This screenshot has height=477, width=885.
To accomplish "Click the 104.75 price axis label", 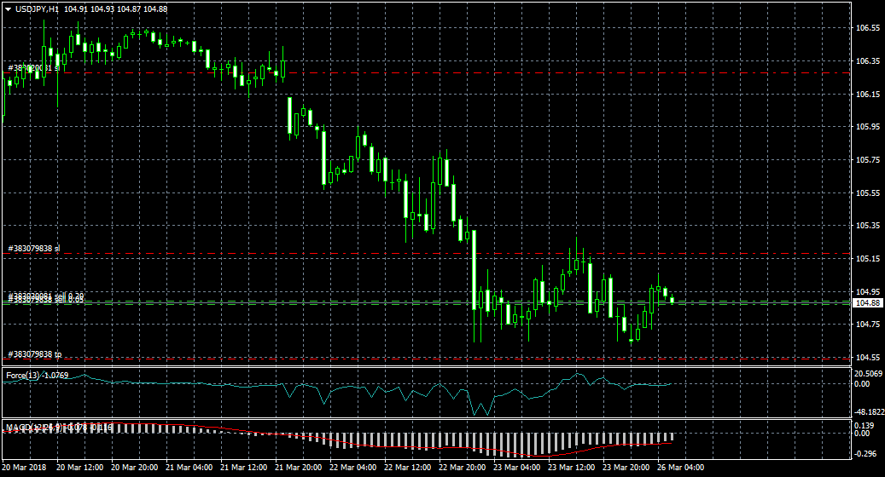I will (867, 324).
